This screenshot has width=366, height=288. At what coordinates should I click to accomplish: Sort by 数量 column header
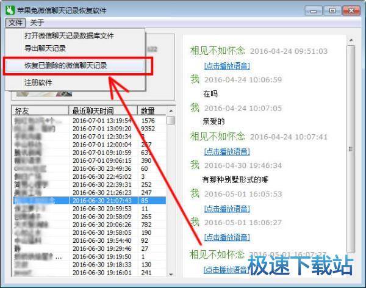152,110
